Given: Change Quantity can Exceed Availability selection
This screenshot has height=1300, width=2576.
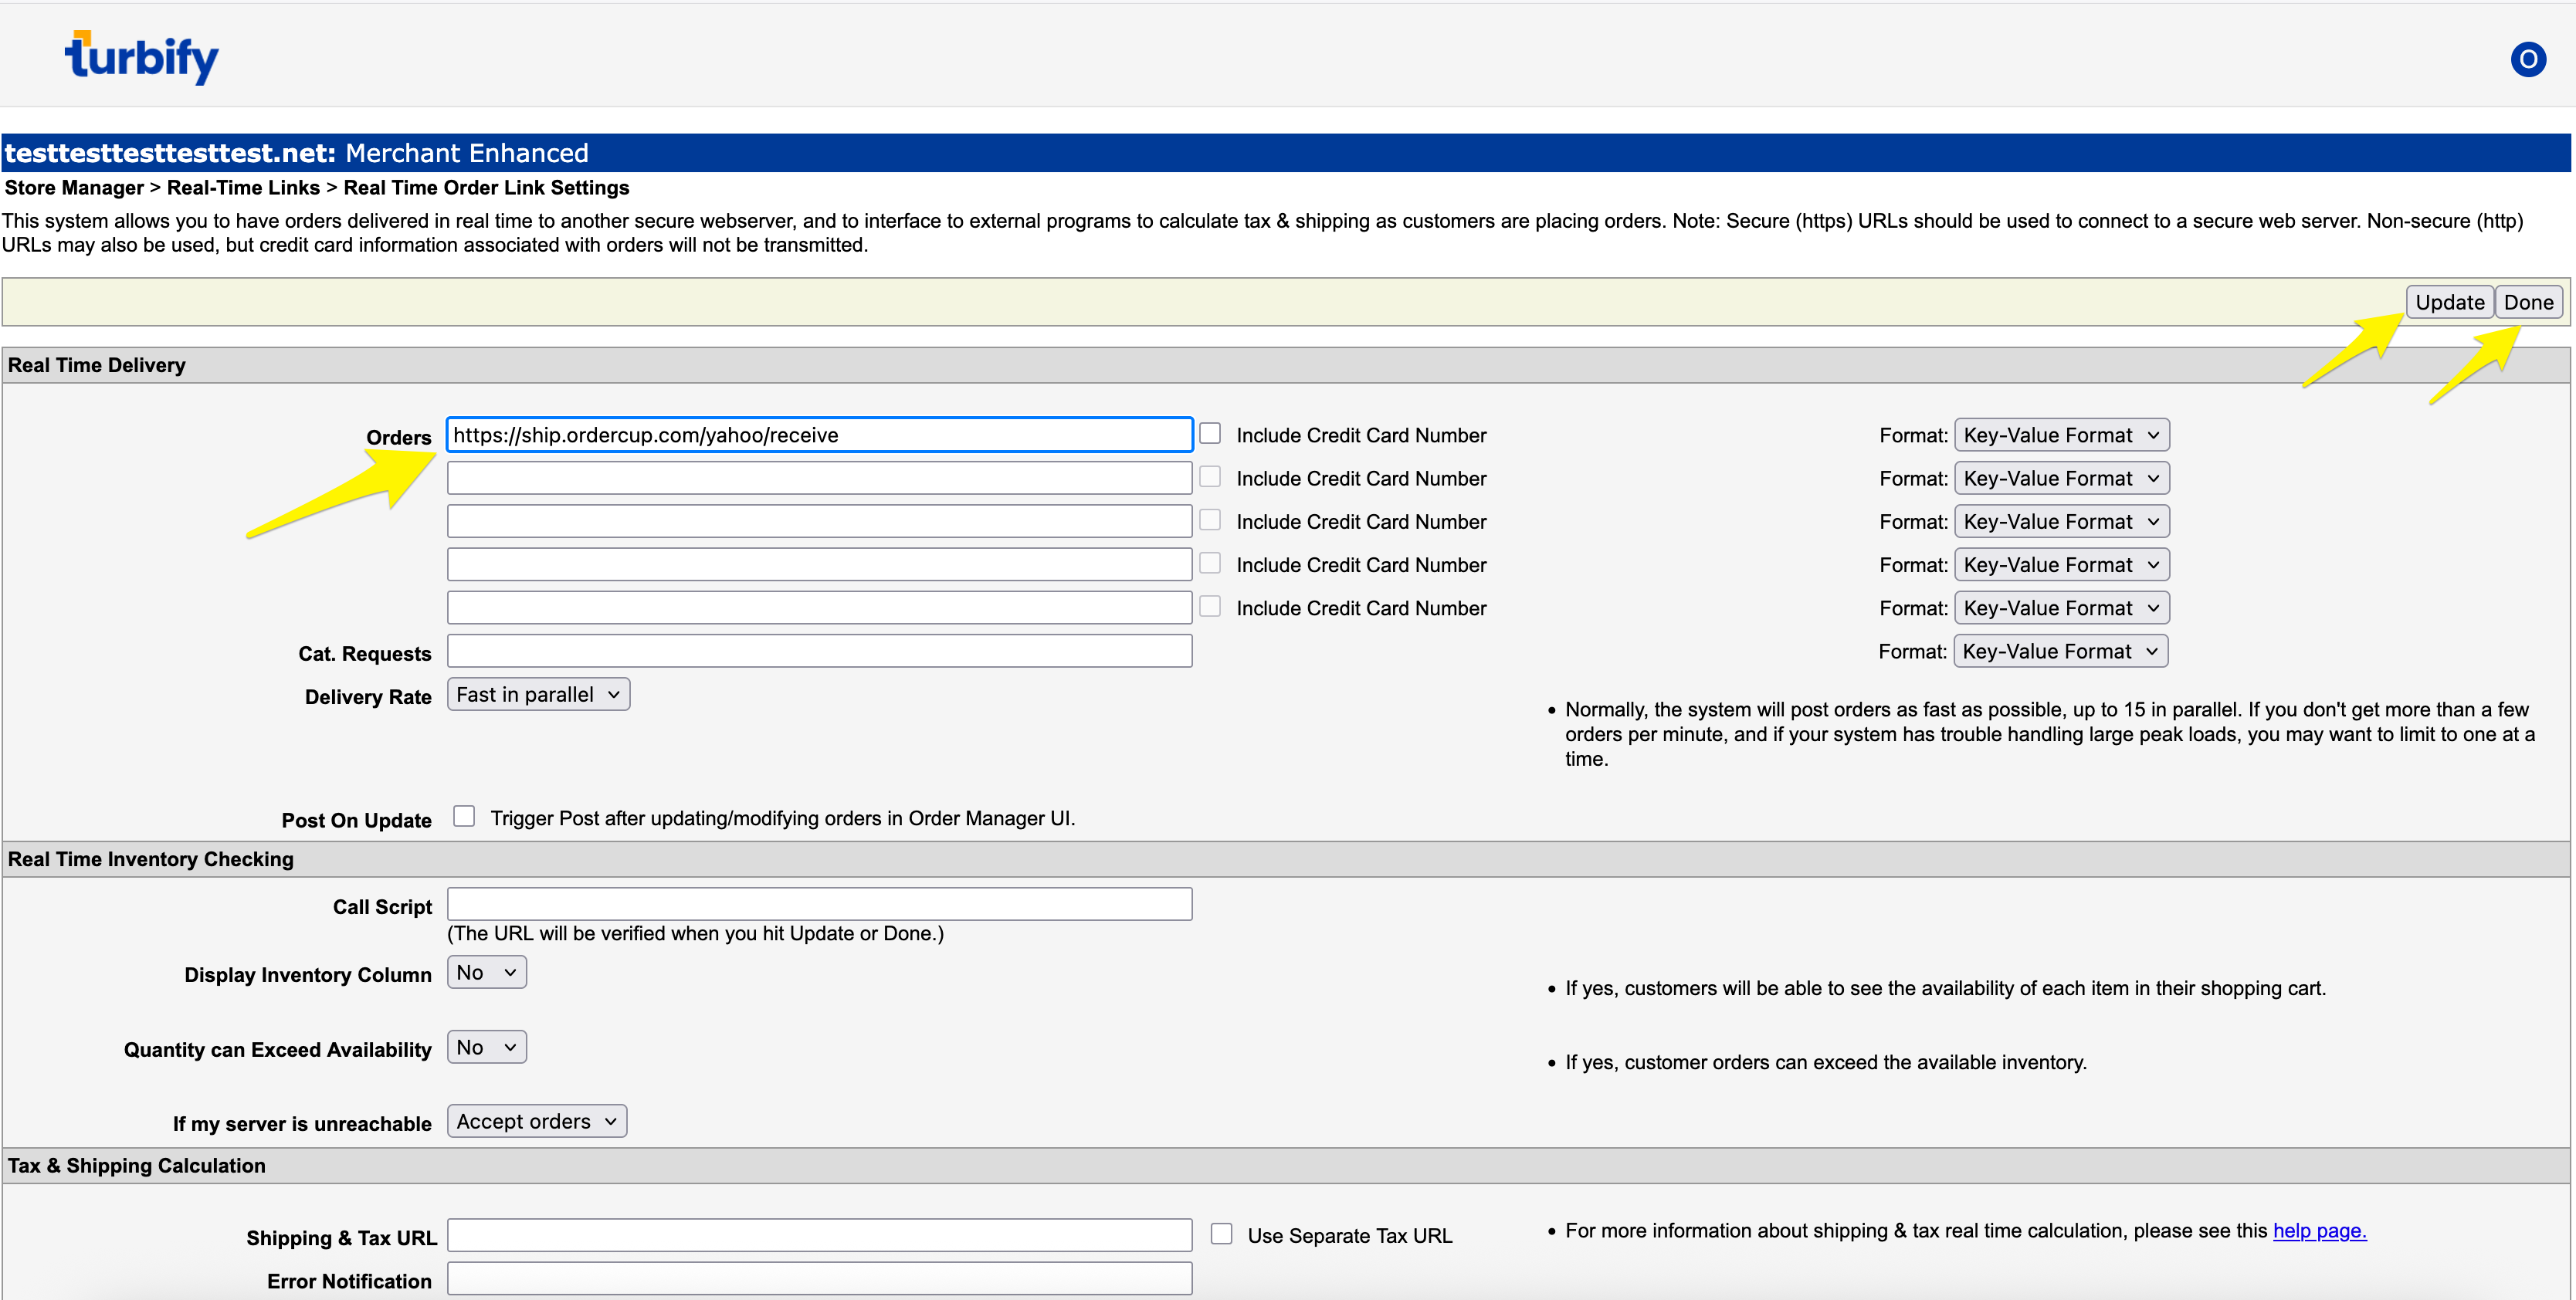Looking at the screenshot, I should [486, 1047].
